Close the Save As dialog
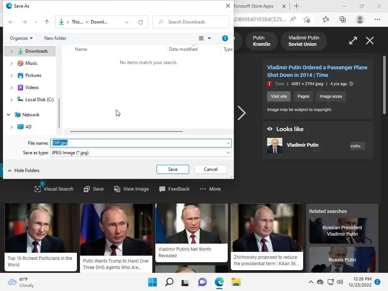Viewport: 388px width, 291px height. (x=228, y=6)
